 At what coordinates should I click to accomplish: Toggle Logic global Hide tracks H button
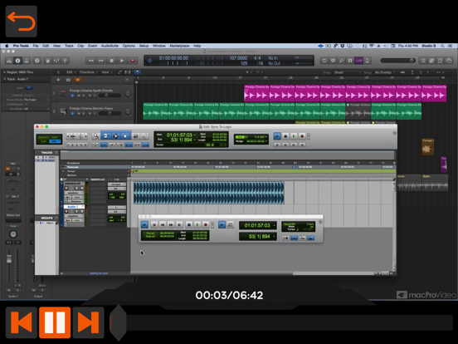tap(78, 80)
